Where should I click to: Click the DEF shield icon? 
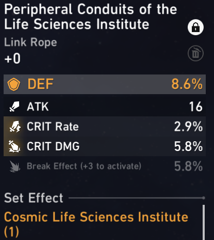[14, 84]
